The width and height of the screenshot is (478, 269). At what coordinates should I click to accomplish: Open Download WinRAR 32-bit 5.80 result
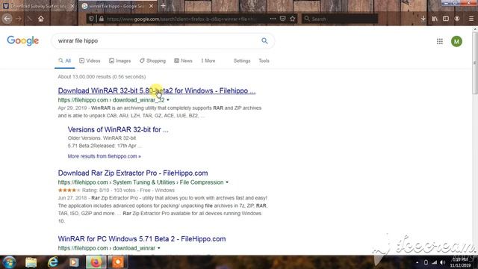(x=157, y=90)
